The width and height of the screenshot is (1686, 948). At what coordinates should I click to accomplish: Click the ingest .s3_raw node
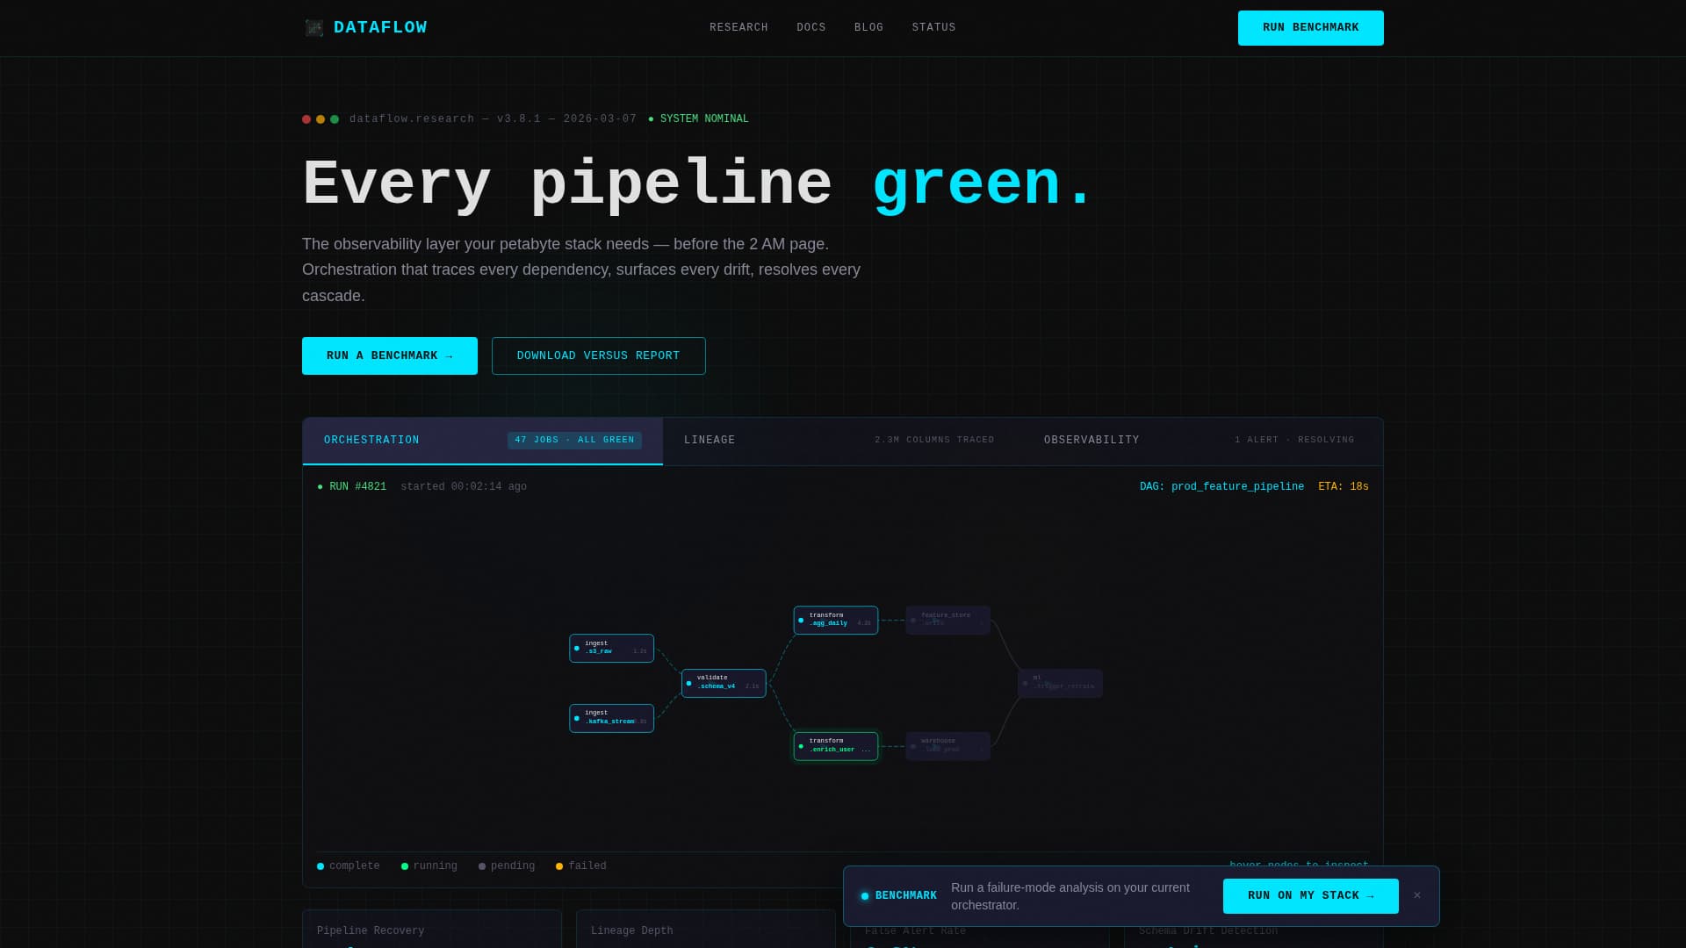[611, 648]
